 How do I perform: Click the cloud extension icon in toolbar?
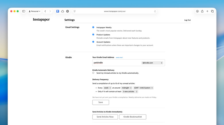click(63, 11)
